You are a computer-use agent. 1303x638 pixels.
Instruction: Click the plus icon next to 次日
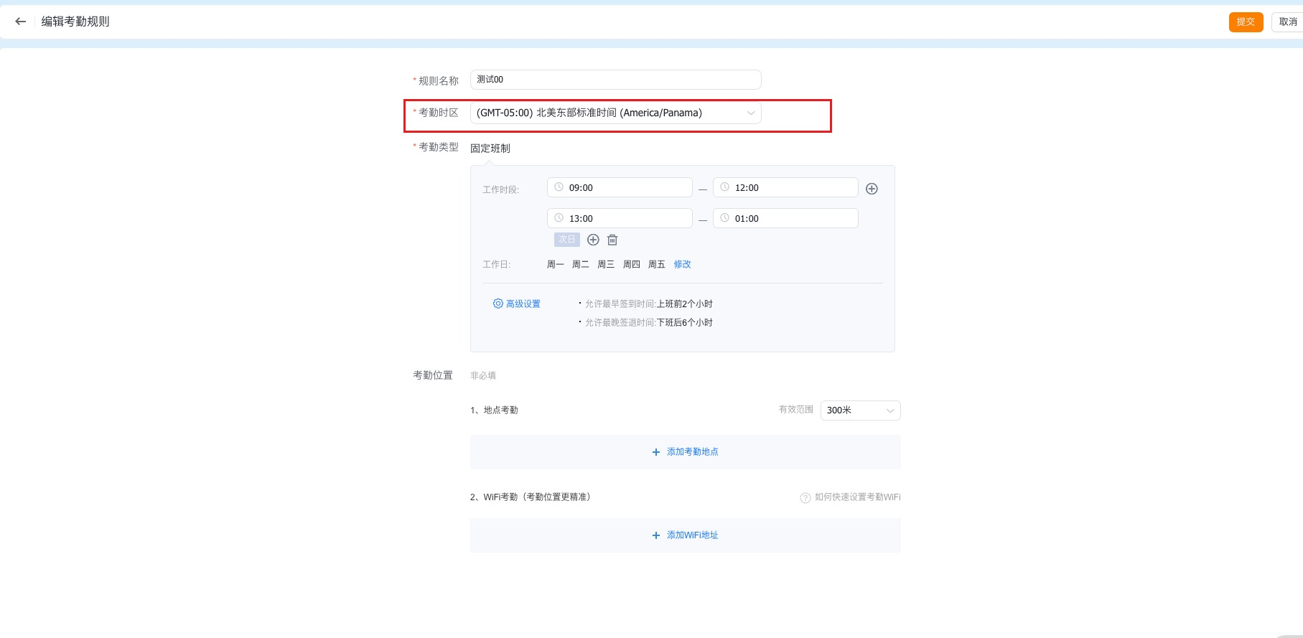(x=593, y=240)
